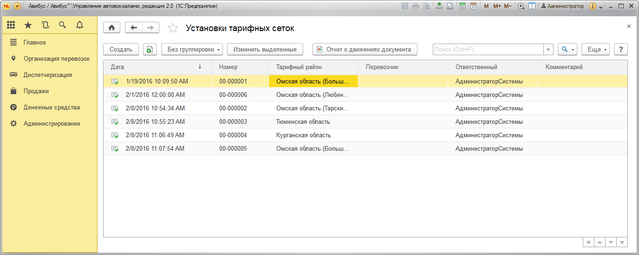The height and width of the screenshot is (255, 639).
Task: Go back with the left arrow button
Action: (134, 28)
